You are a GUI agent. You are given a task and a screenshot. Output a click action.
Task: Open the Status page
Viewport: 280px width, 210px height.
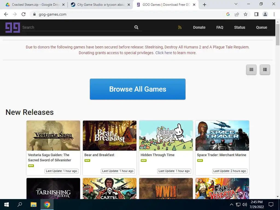(240, 28)
